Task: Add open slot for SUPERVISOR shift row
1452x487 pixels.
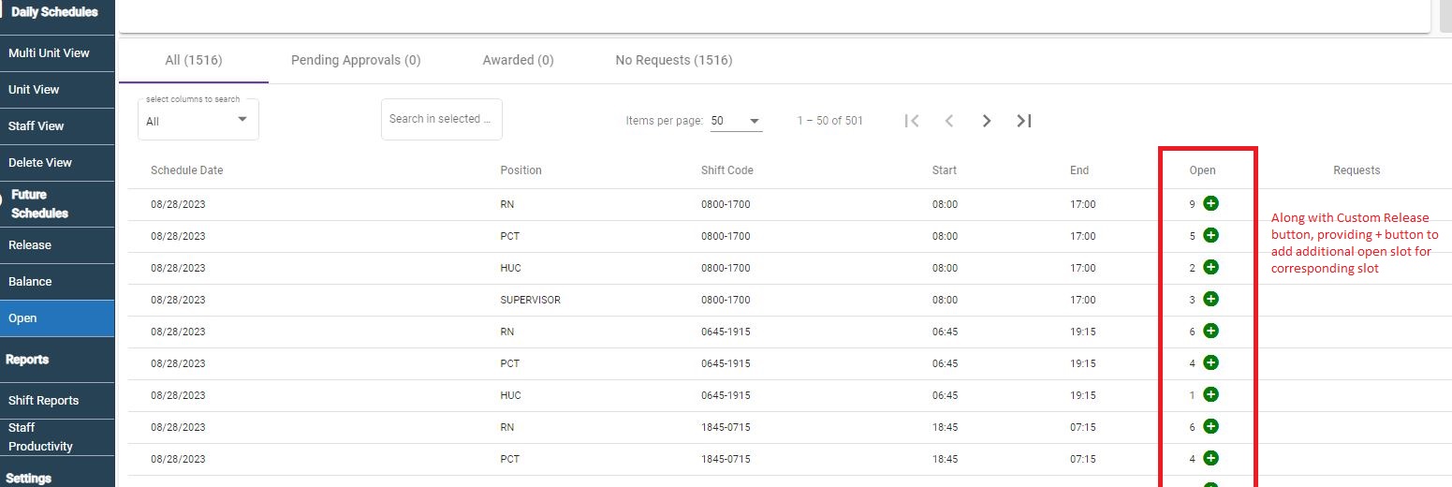Action: point(1210,299)
